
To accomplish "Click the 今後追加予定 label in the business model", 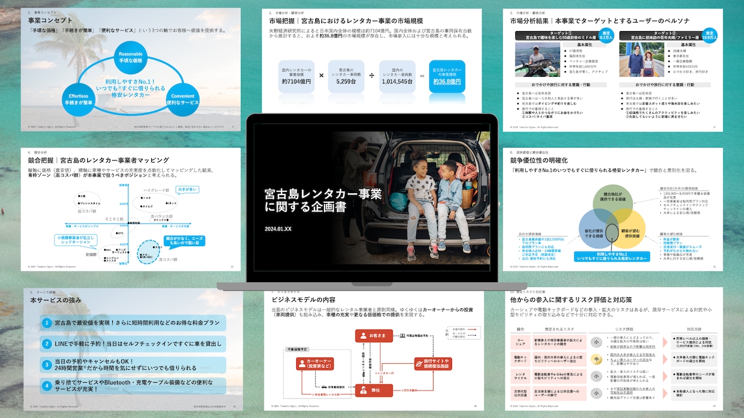I will [297, 349].
